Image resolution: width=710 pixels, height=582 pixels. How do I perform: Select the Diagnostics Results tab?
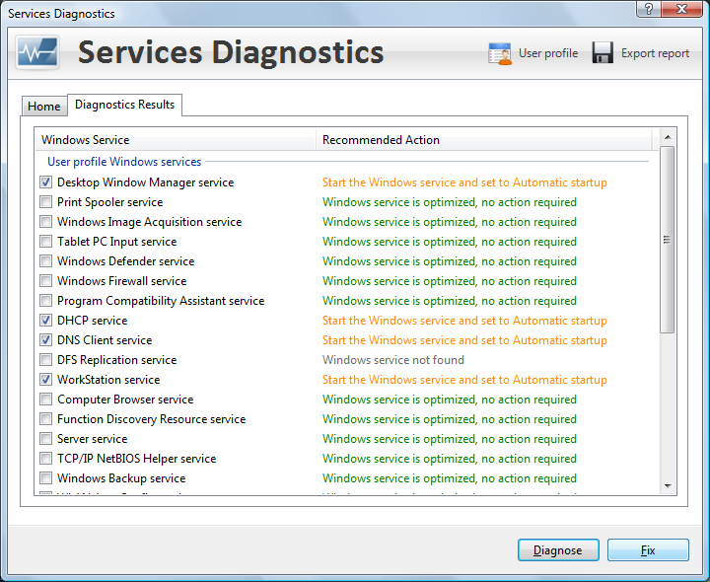click(125, 105)
